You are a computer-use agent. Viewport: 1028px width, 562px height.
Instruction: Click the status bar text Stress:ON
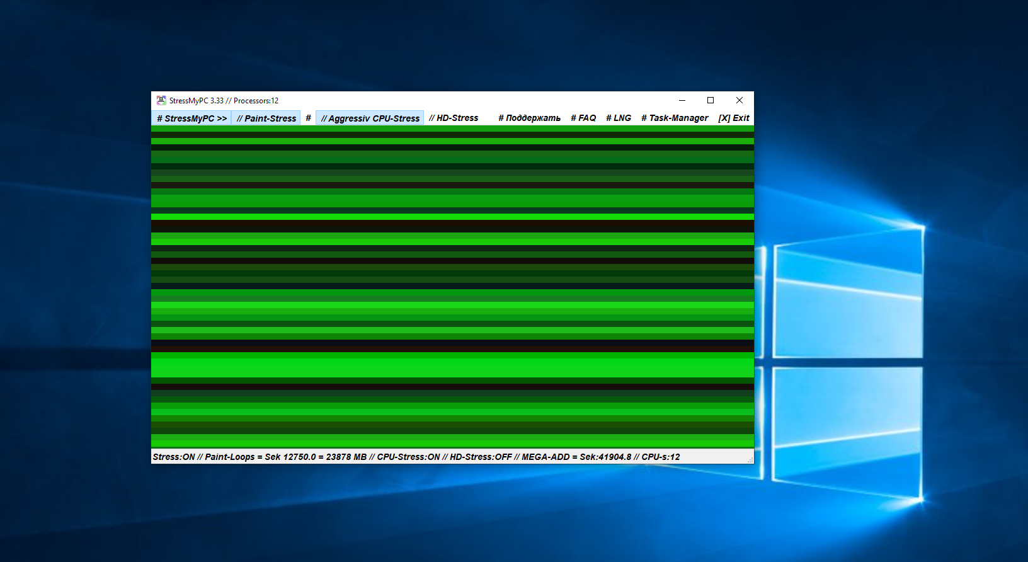click(174, 457)
